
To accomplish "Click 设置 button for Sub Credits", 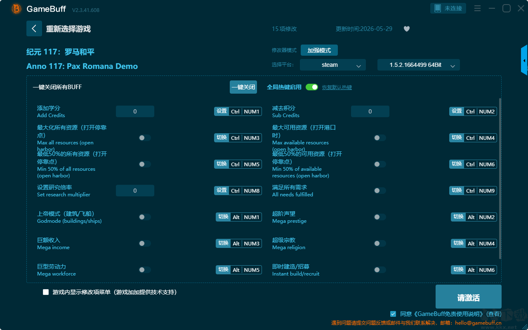I will (x=457, y=111).
